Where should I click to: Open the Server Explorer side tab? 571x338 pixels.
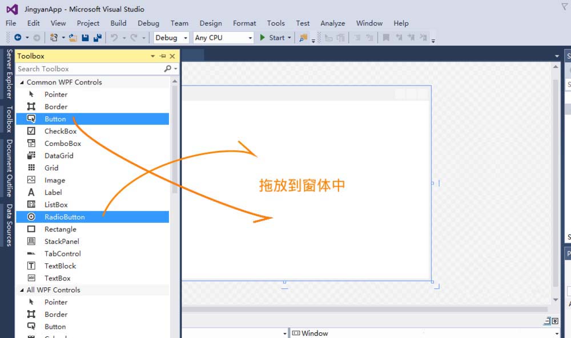(x=9, y=74)
